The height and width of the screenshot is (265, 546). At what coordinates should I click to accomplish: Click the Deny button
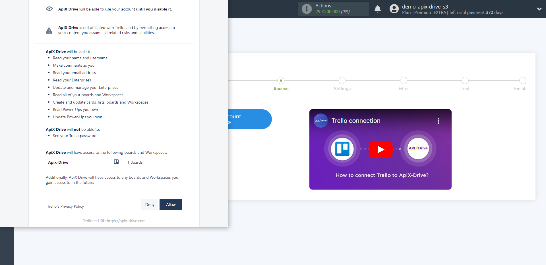point(150,205)
